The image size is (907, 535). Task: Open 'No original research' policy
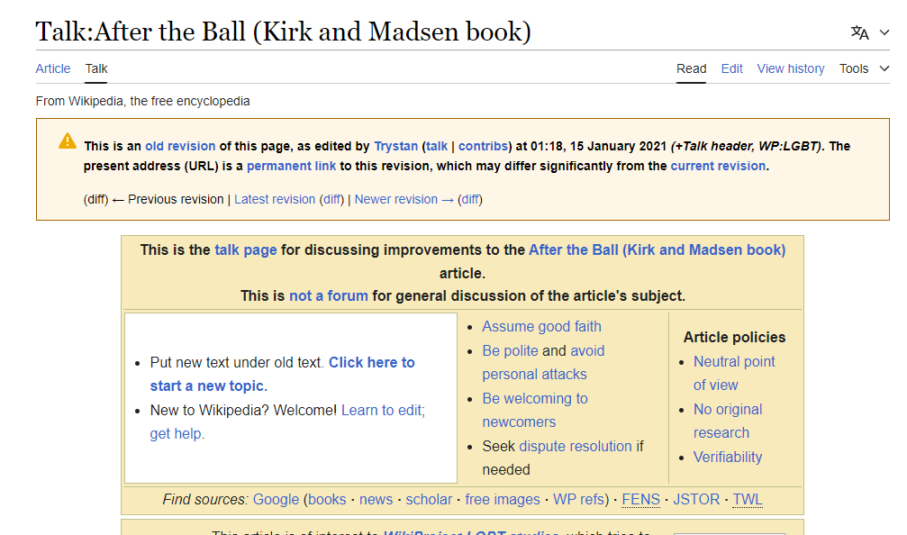(728, 421)
